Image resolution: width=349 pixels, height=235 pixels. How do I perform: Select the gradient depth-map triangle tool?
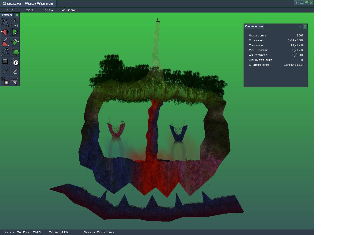tap(15, 81)
